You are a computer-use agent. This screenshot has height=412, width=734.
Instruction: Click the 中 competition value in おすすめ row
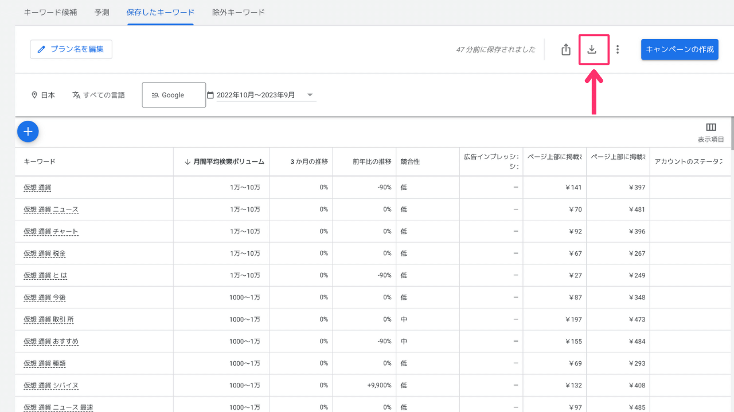coord(404,342)
